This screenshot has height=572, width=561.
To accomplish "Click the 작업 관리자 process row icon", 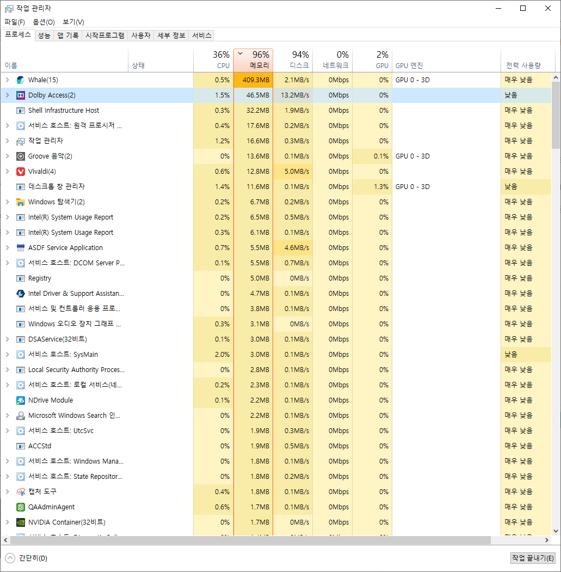I will pyautogui.click(x=21, y=141).
